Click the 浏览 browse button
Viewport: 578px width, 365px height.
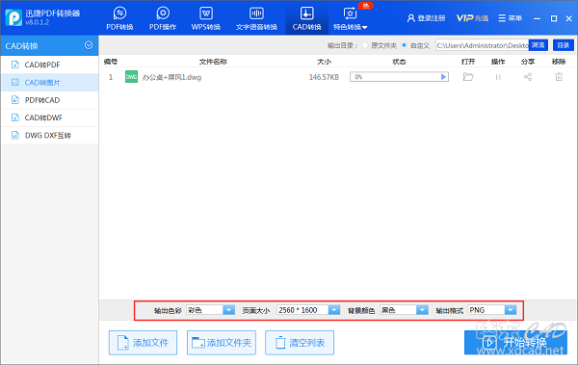[x=539, y=45]
